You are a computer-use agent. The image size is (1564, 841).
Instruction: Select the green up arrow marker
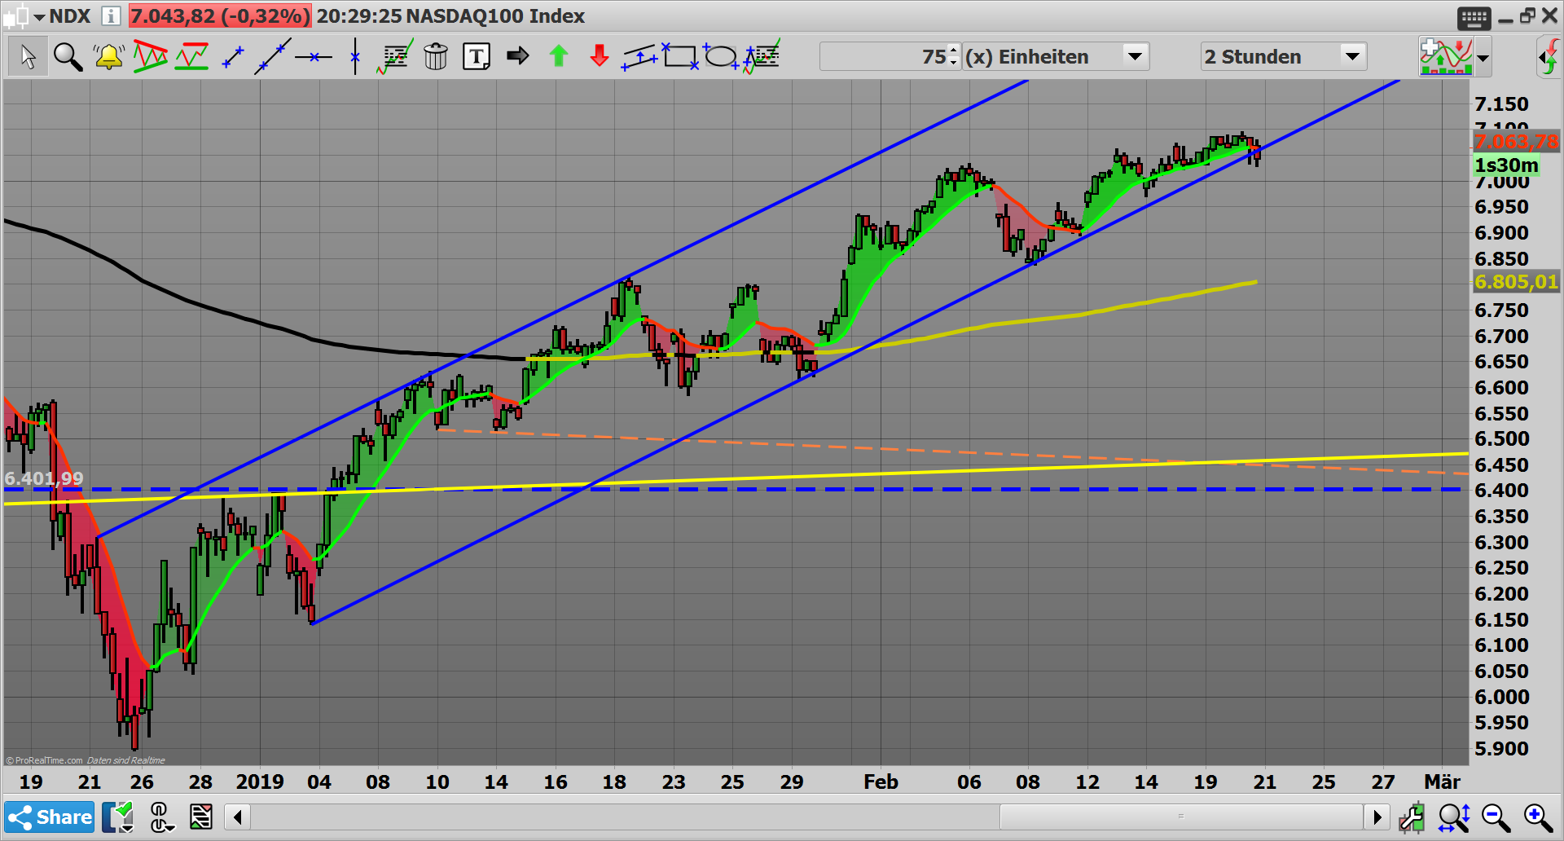click(x=559, y=56)
